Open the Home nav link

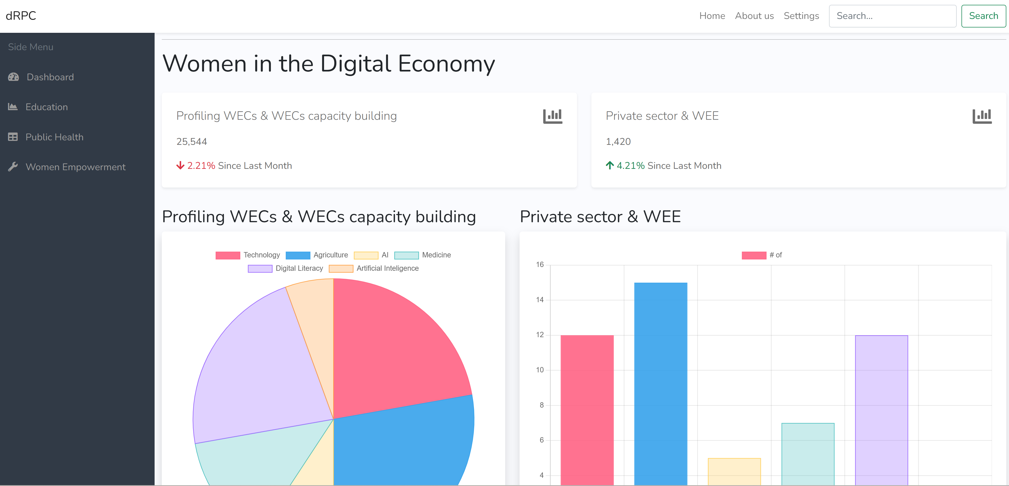click(712, 16)
